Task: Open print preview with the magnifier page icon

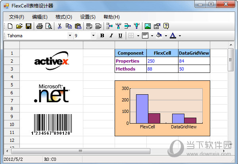Action: (49, 26)
